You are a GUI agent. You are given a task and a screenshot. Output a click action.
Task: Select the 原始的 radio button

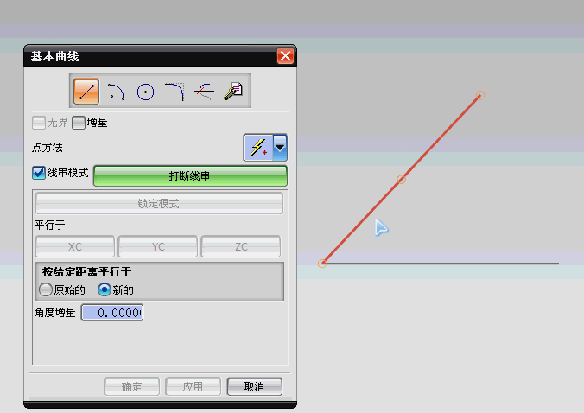click(46, 289)
